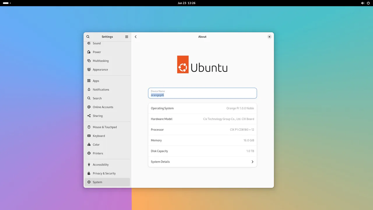The image size is (373, 210).
Task: Click the Accessibility figure icon
Action: [89, 165]
